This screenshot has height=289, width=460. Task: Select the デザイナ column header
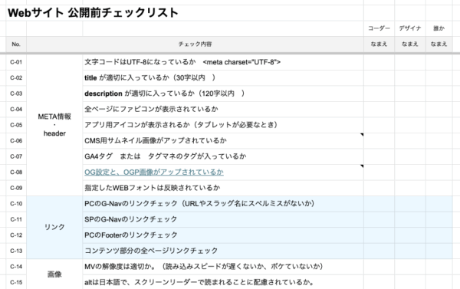click(x=410, y=28)
